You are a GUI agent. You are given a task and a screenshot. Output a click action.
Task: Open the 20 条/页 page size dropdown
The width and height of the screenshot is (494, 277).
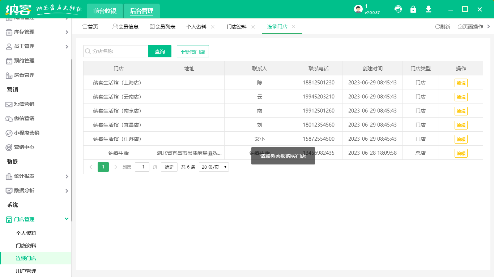pyautogui.click(x=214, y=167)
